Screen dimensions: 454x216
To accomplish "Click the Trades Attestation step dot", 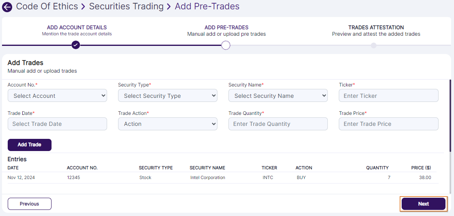I will (x=374, y=45).
